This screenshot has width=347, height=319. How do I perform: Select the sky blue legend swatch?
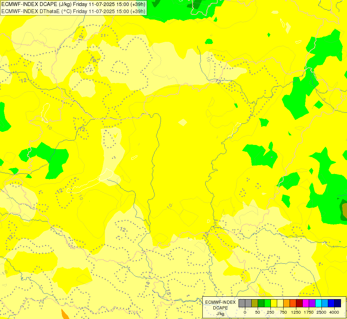point(325,303)
